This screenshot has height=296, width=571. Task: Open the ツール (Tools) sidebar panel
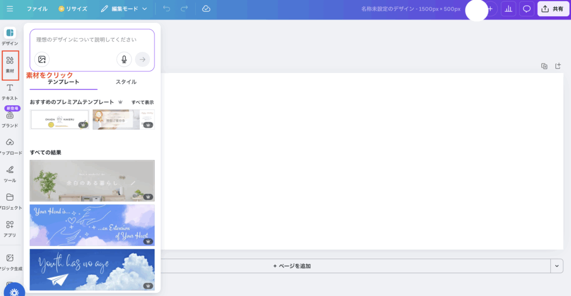coord(10,173)
